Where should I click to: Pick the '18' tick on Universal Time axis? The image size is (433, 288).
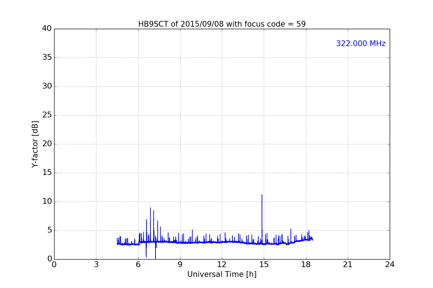[306, 265]
